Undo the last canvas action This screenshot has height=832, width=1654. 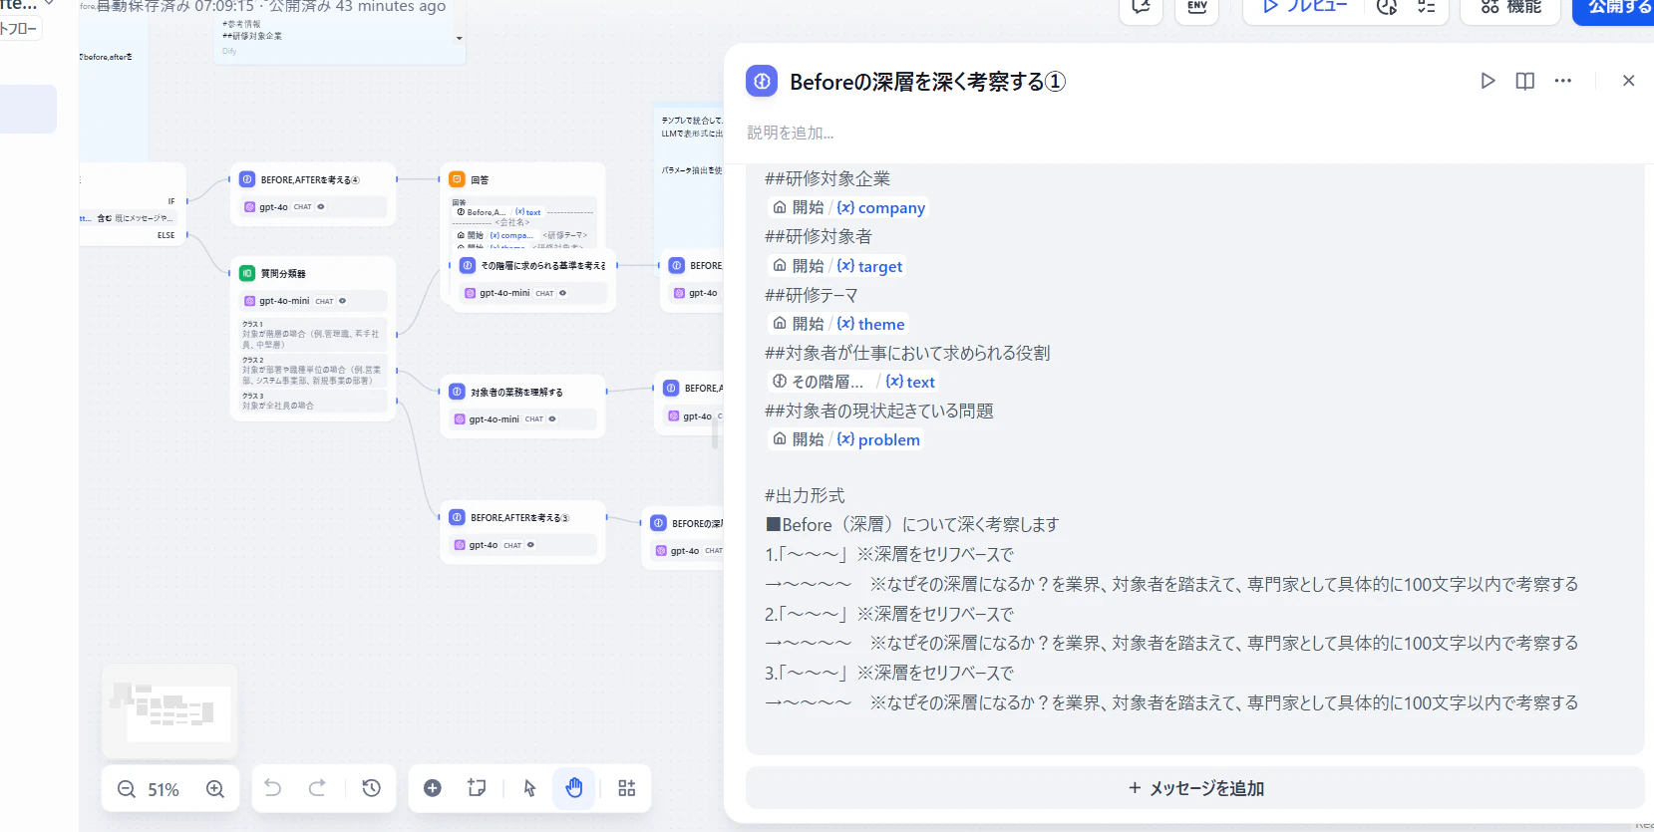pyautogui.click(x=272, y=788)
